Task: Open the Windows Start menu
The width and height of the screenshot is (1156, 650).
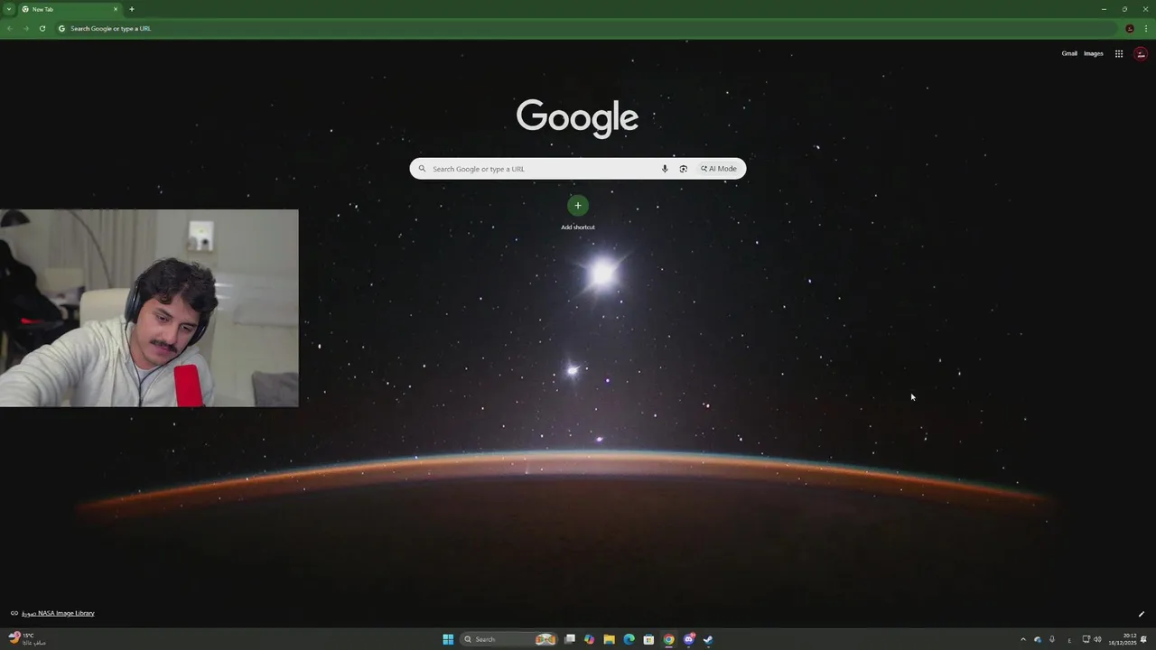Action: [x=448, y=639]
